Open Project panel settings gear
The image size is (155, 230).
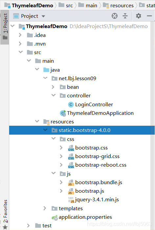pyautogui.click(x=139, y=16)
